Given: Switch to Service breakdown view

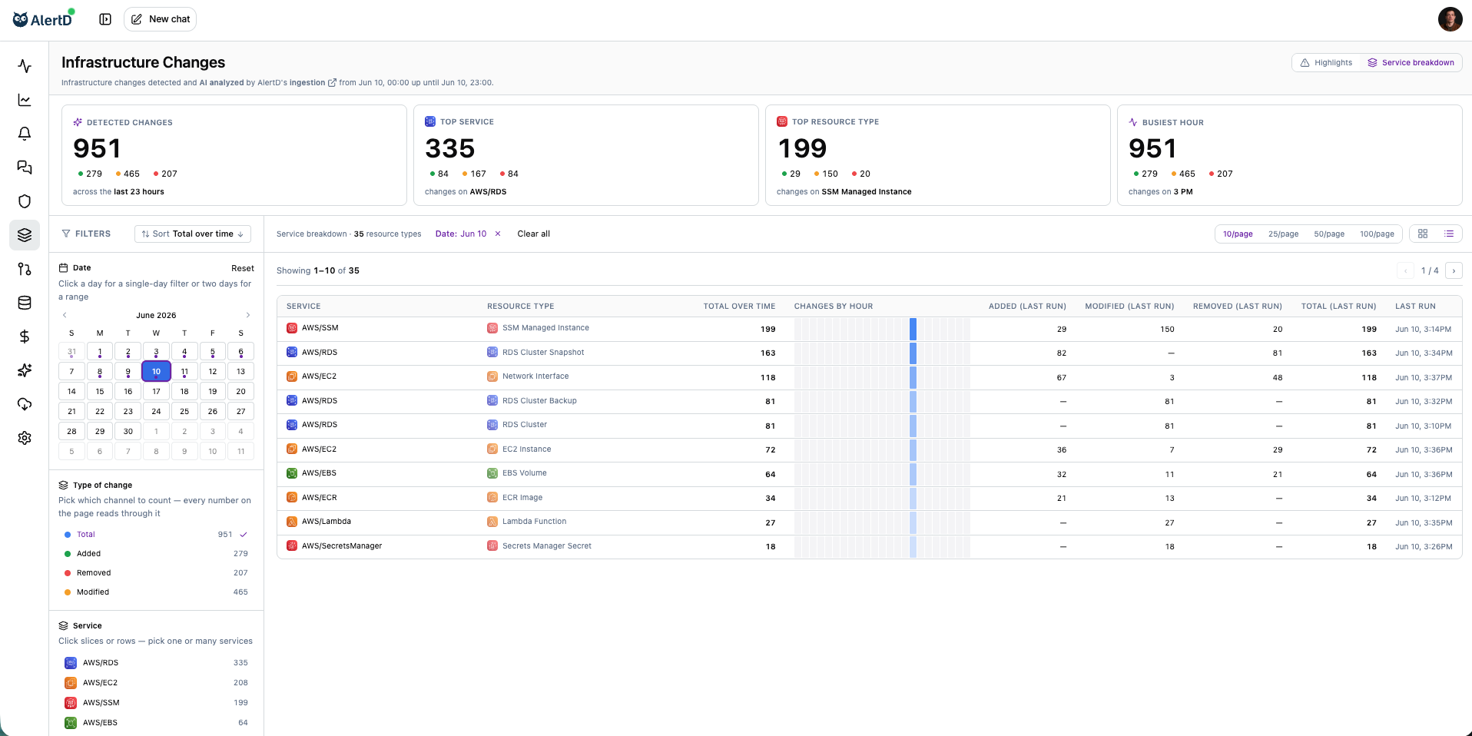Looking at the screenshot, I should tap(1411, 63).
